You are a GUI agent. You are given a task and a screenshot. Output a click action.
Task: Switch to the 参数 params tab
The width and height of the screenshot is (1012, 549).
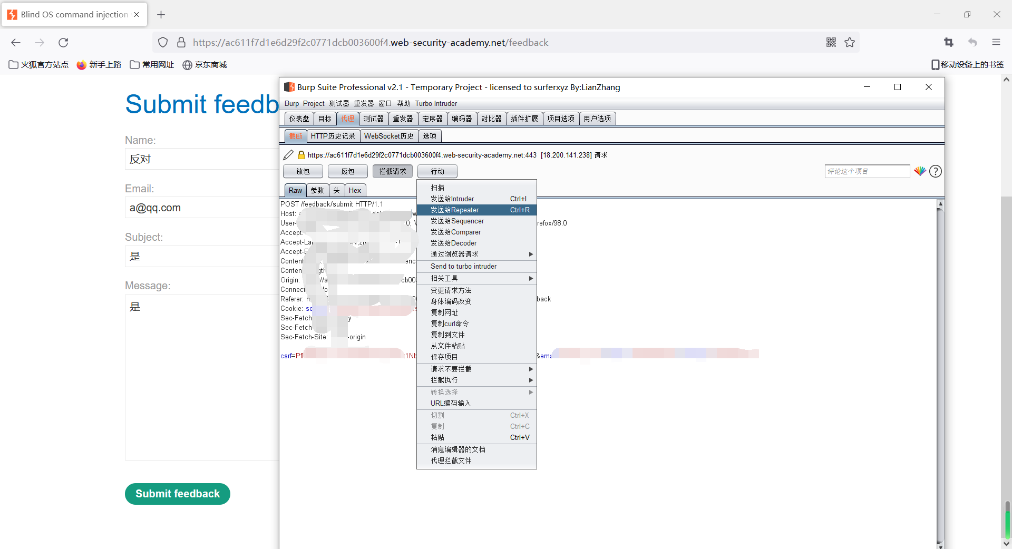[x=317, y=190]
